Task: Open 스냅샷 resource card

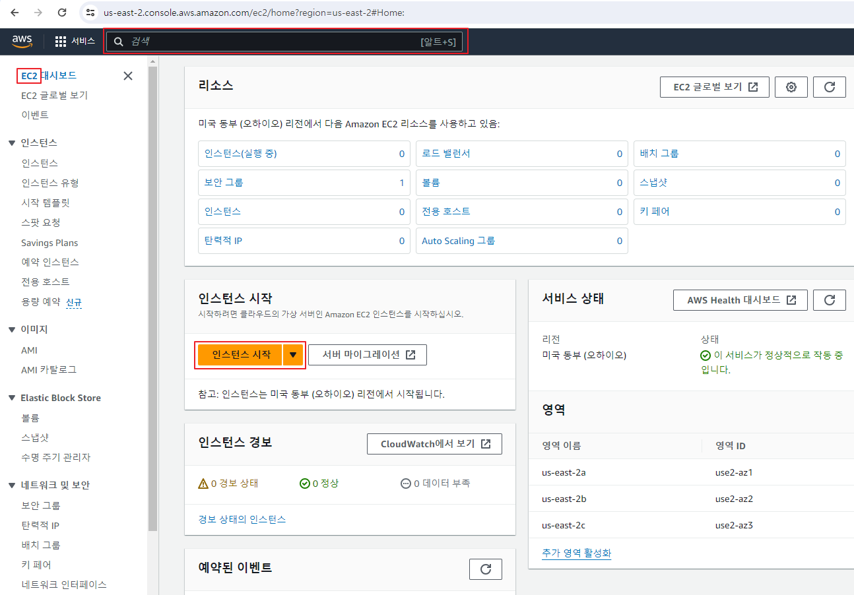Action: (x=740, y=183)
